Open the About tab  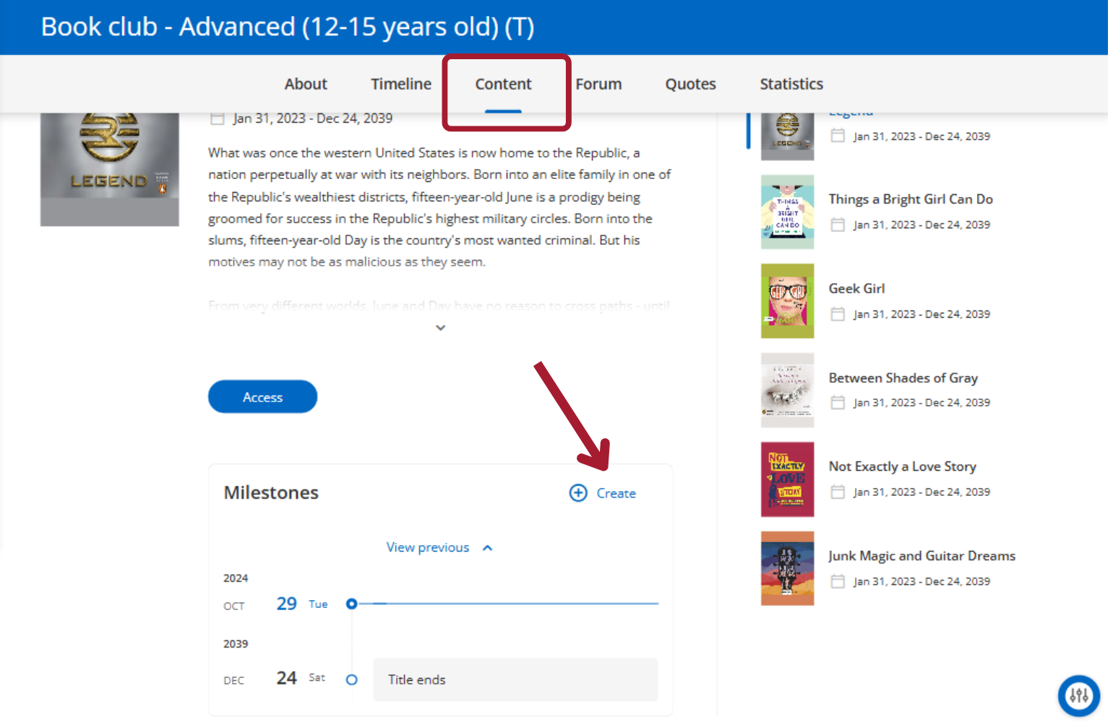(306, 84)
